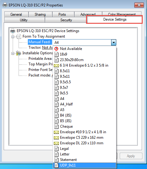Click the Apply button
The height and width of the screenshot is (169, 147).
pyautogui.click(x=131, y=156)
